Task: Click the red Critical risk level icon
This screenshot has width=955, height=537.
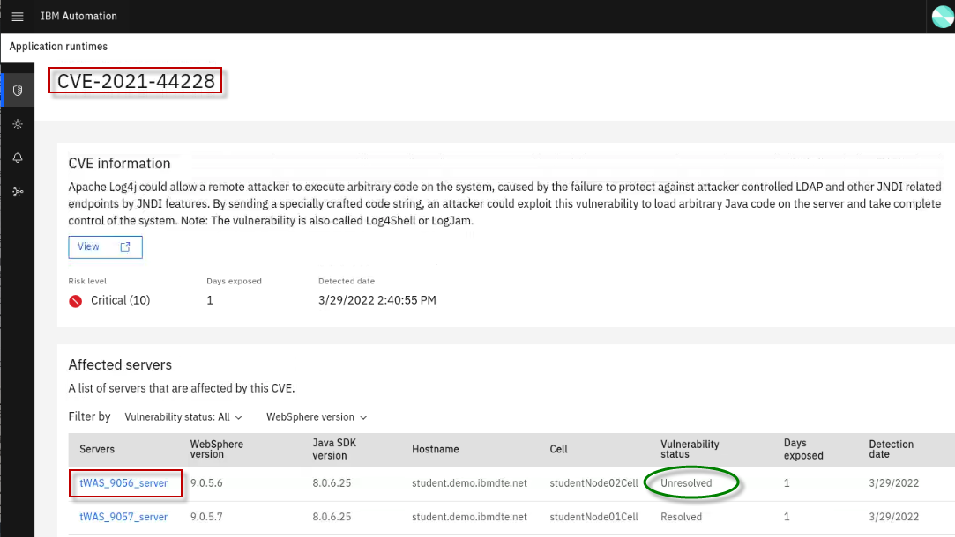Action: tap(76, 301)
